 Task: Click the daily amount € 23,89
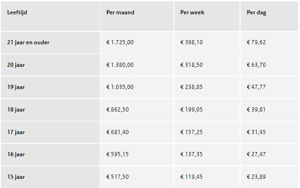(x=256, y=177)
